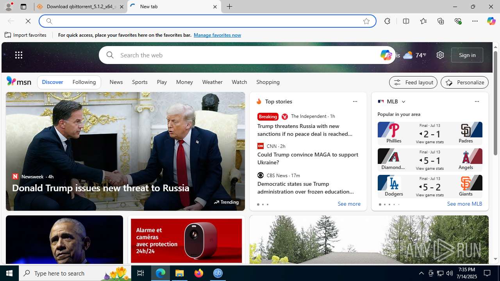Click the Feed layout button
Image resolution: width=500 pixels, height=281 pixels.
click(413, 82)
